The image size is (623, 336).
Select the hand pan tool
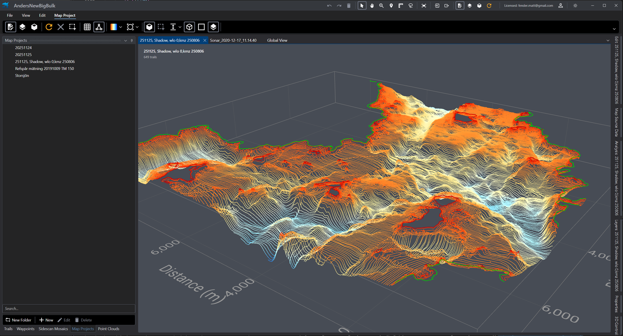click(x=372, y=6)
